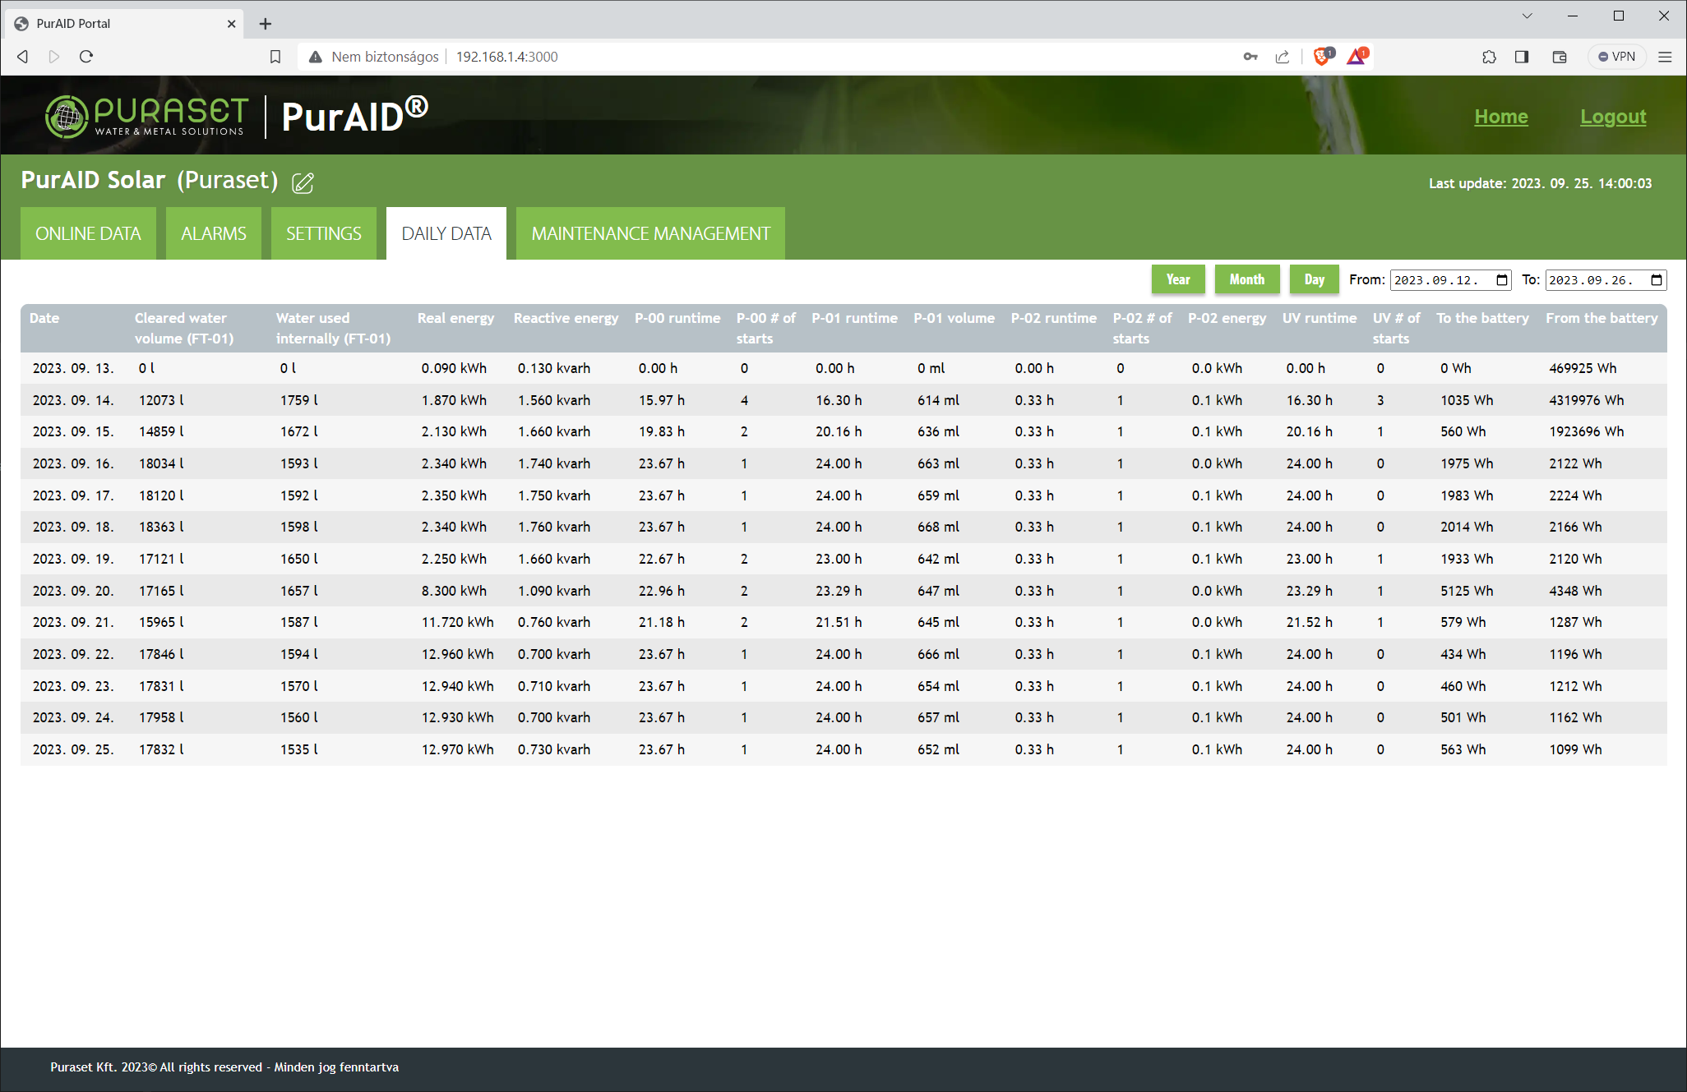The height and width of the screenshot is (1092, 1687).
Task: Toggle the browser sidebar panel icon
Action: 1522,57
